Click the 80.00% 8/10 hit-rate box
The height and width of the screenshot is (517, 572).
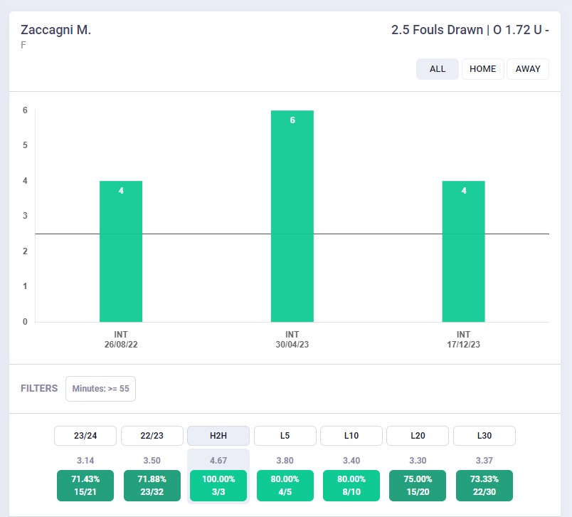point(351,486)
